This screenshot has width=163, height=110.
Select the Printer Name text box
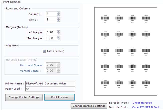pyautogui.click(x=50, y=84)
